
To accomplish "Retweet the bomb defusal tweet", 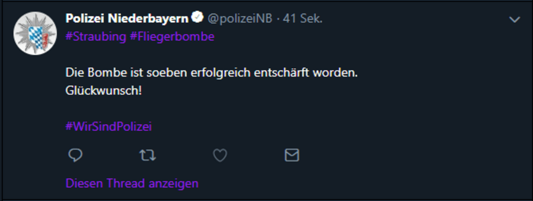I will pyautogui.click(x=147, y=155).
